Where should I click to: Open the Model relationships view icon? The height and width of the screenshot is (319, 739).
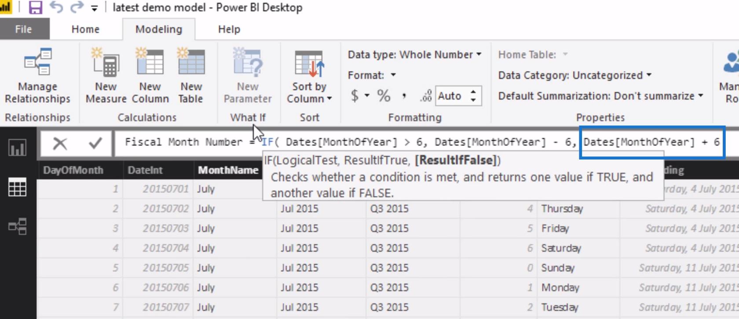18,227
